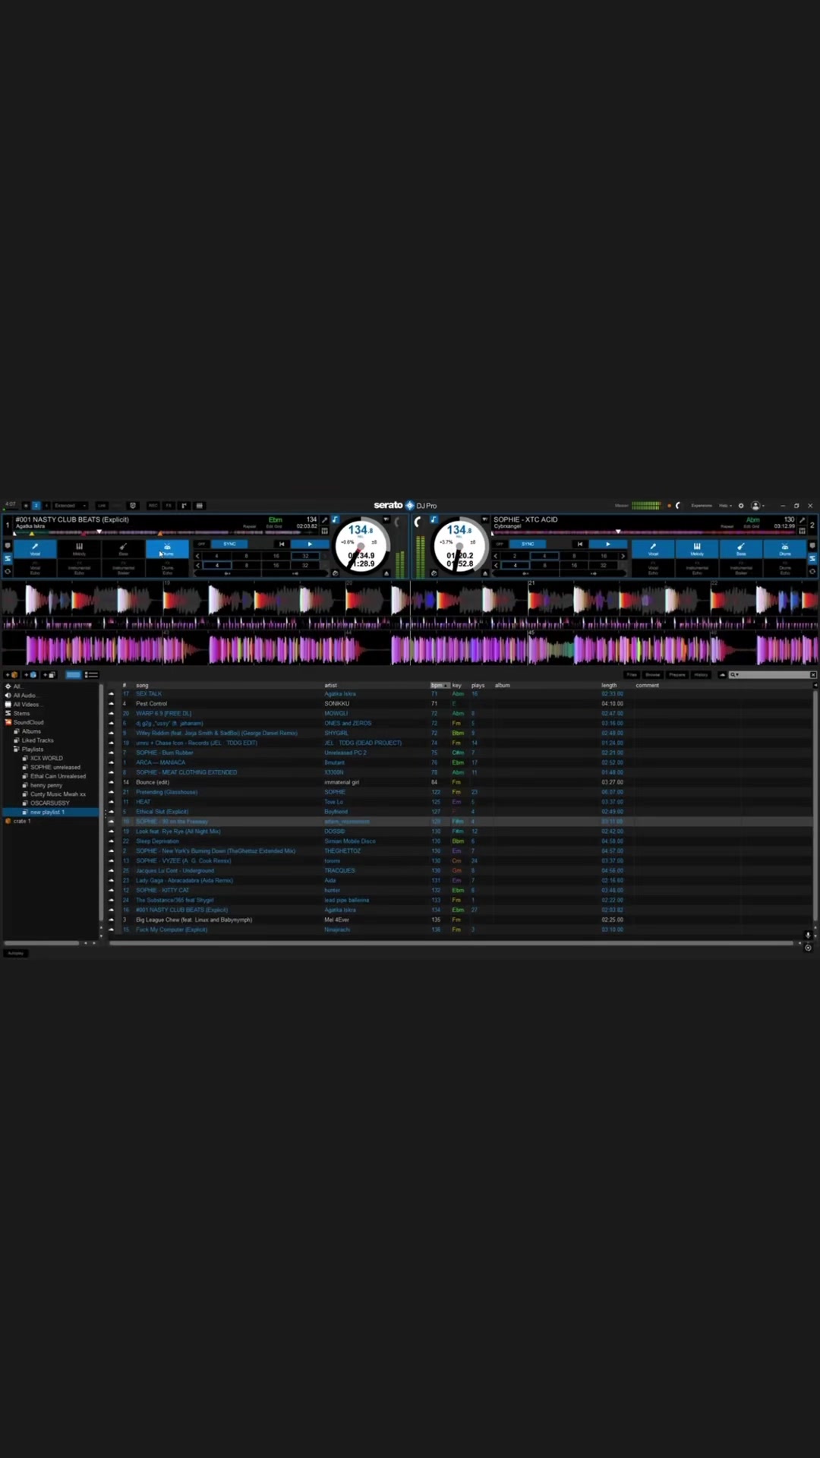820x1458 pixels.
Task: Click the library search field
Action: click(773, 674)
